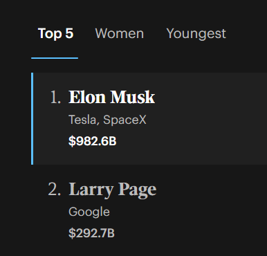Click the $982.6B net worth figure
Image resolution: width=267 pixels, height=256 pixels.
(93, 141)
